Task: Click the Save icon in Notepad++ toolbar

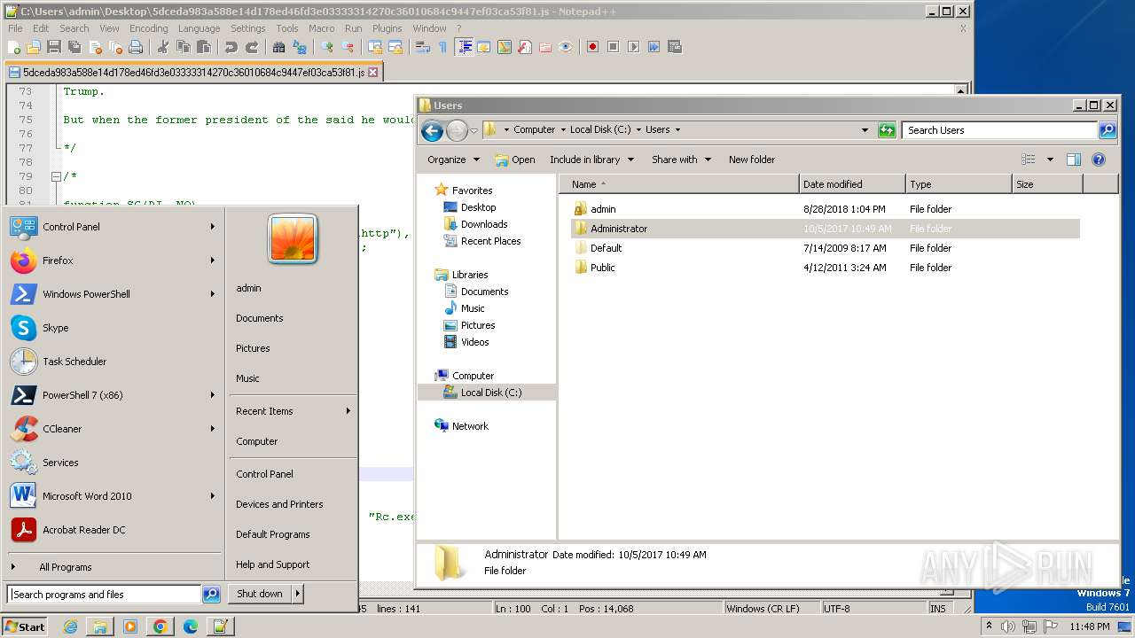Action: [x=53, y=47]
